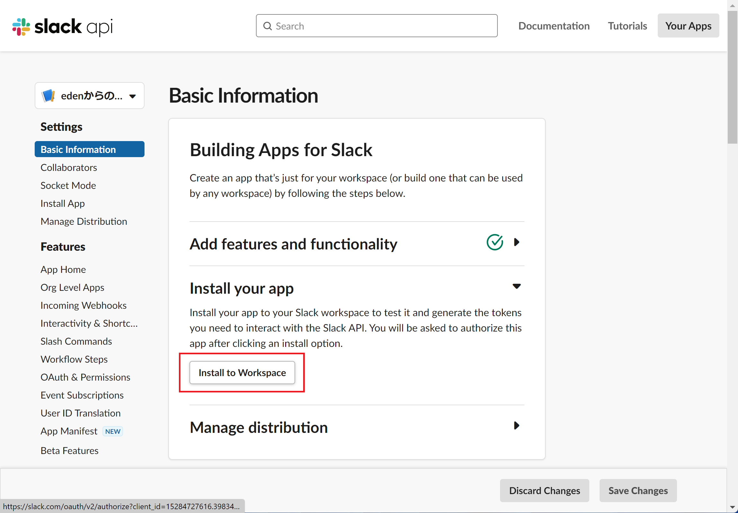Open Beta Features page
Image resolution: width=738 pixels, height=513 pixels.
(x=69, y=451)
